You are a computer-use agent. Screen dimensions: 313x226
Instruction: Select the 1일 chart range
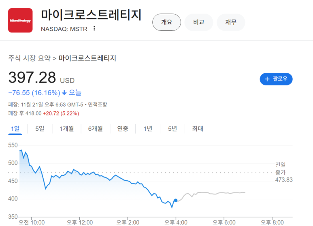pyautogui.click(x=15, y=129)
